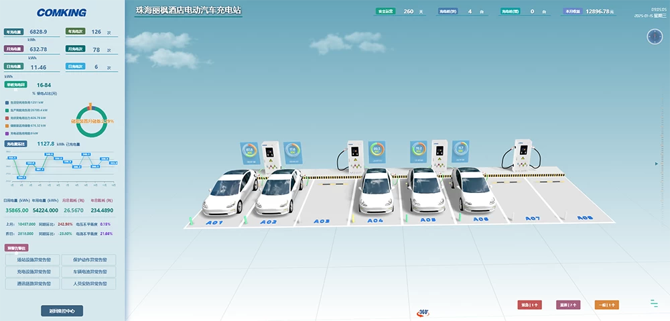Click the storage donut chart ring
Image resolution: width=670 pixels, height=321 pixels.
[x=91, y=121]
